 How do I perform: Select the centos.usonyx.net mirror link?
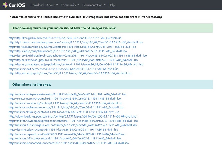coord(65,99)
